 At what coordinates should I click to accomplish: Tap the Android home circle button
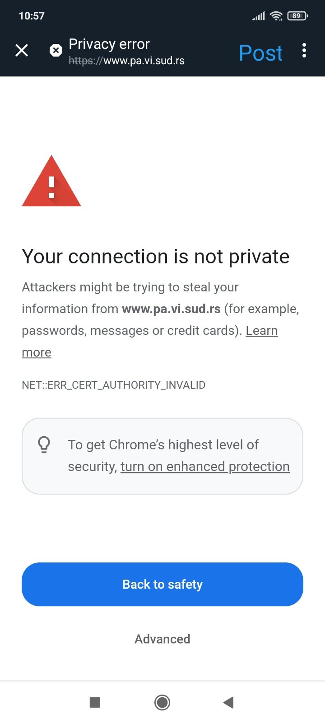(x=162, y=702)
